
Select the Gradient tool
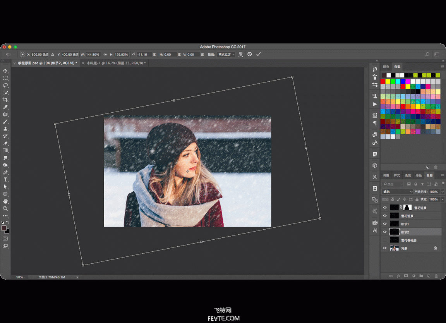(5, 151)
